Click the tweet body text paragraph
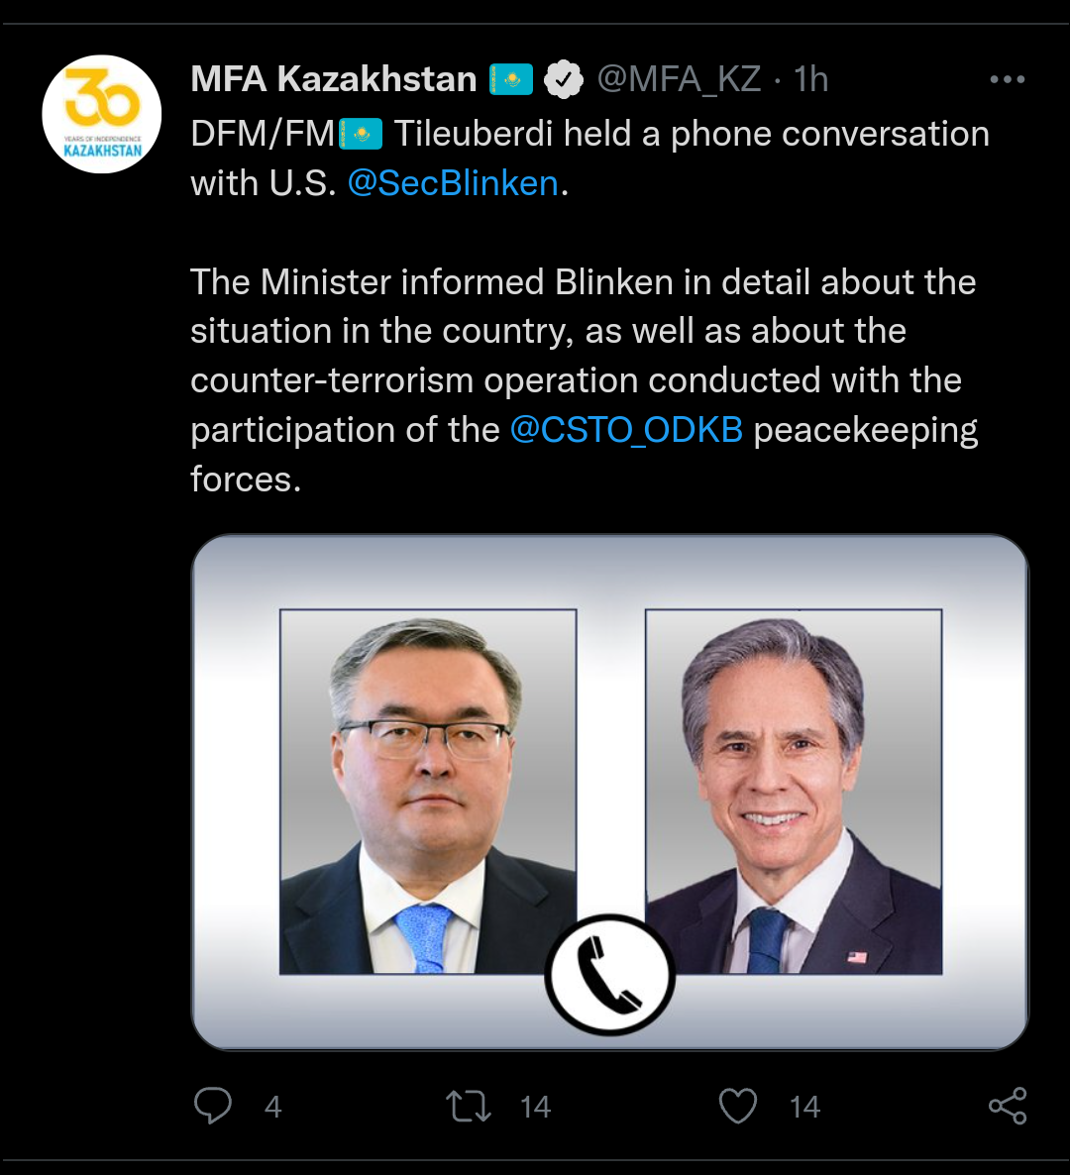 pos(584,380)
